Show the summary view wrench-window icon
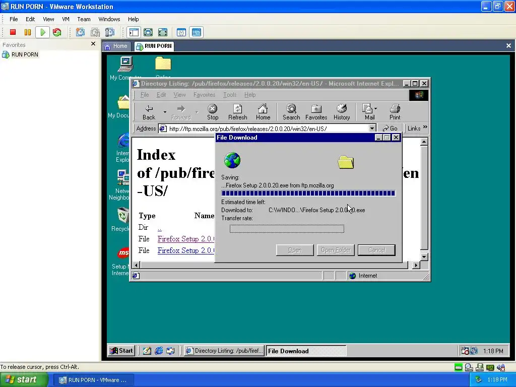This screenshot has width=516, height=387. 181,32
